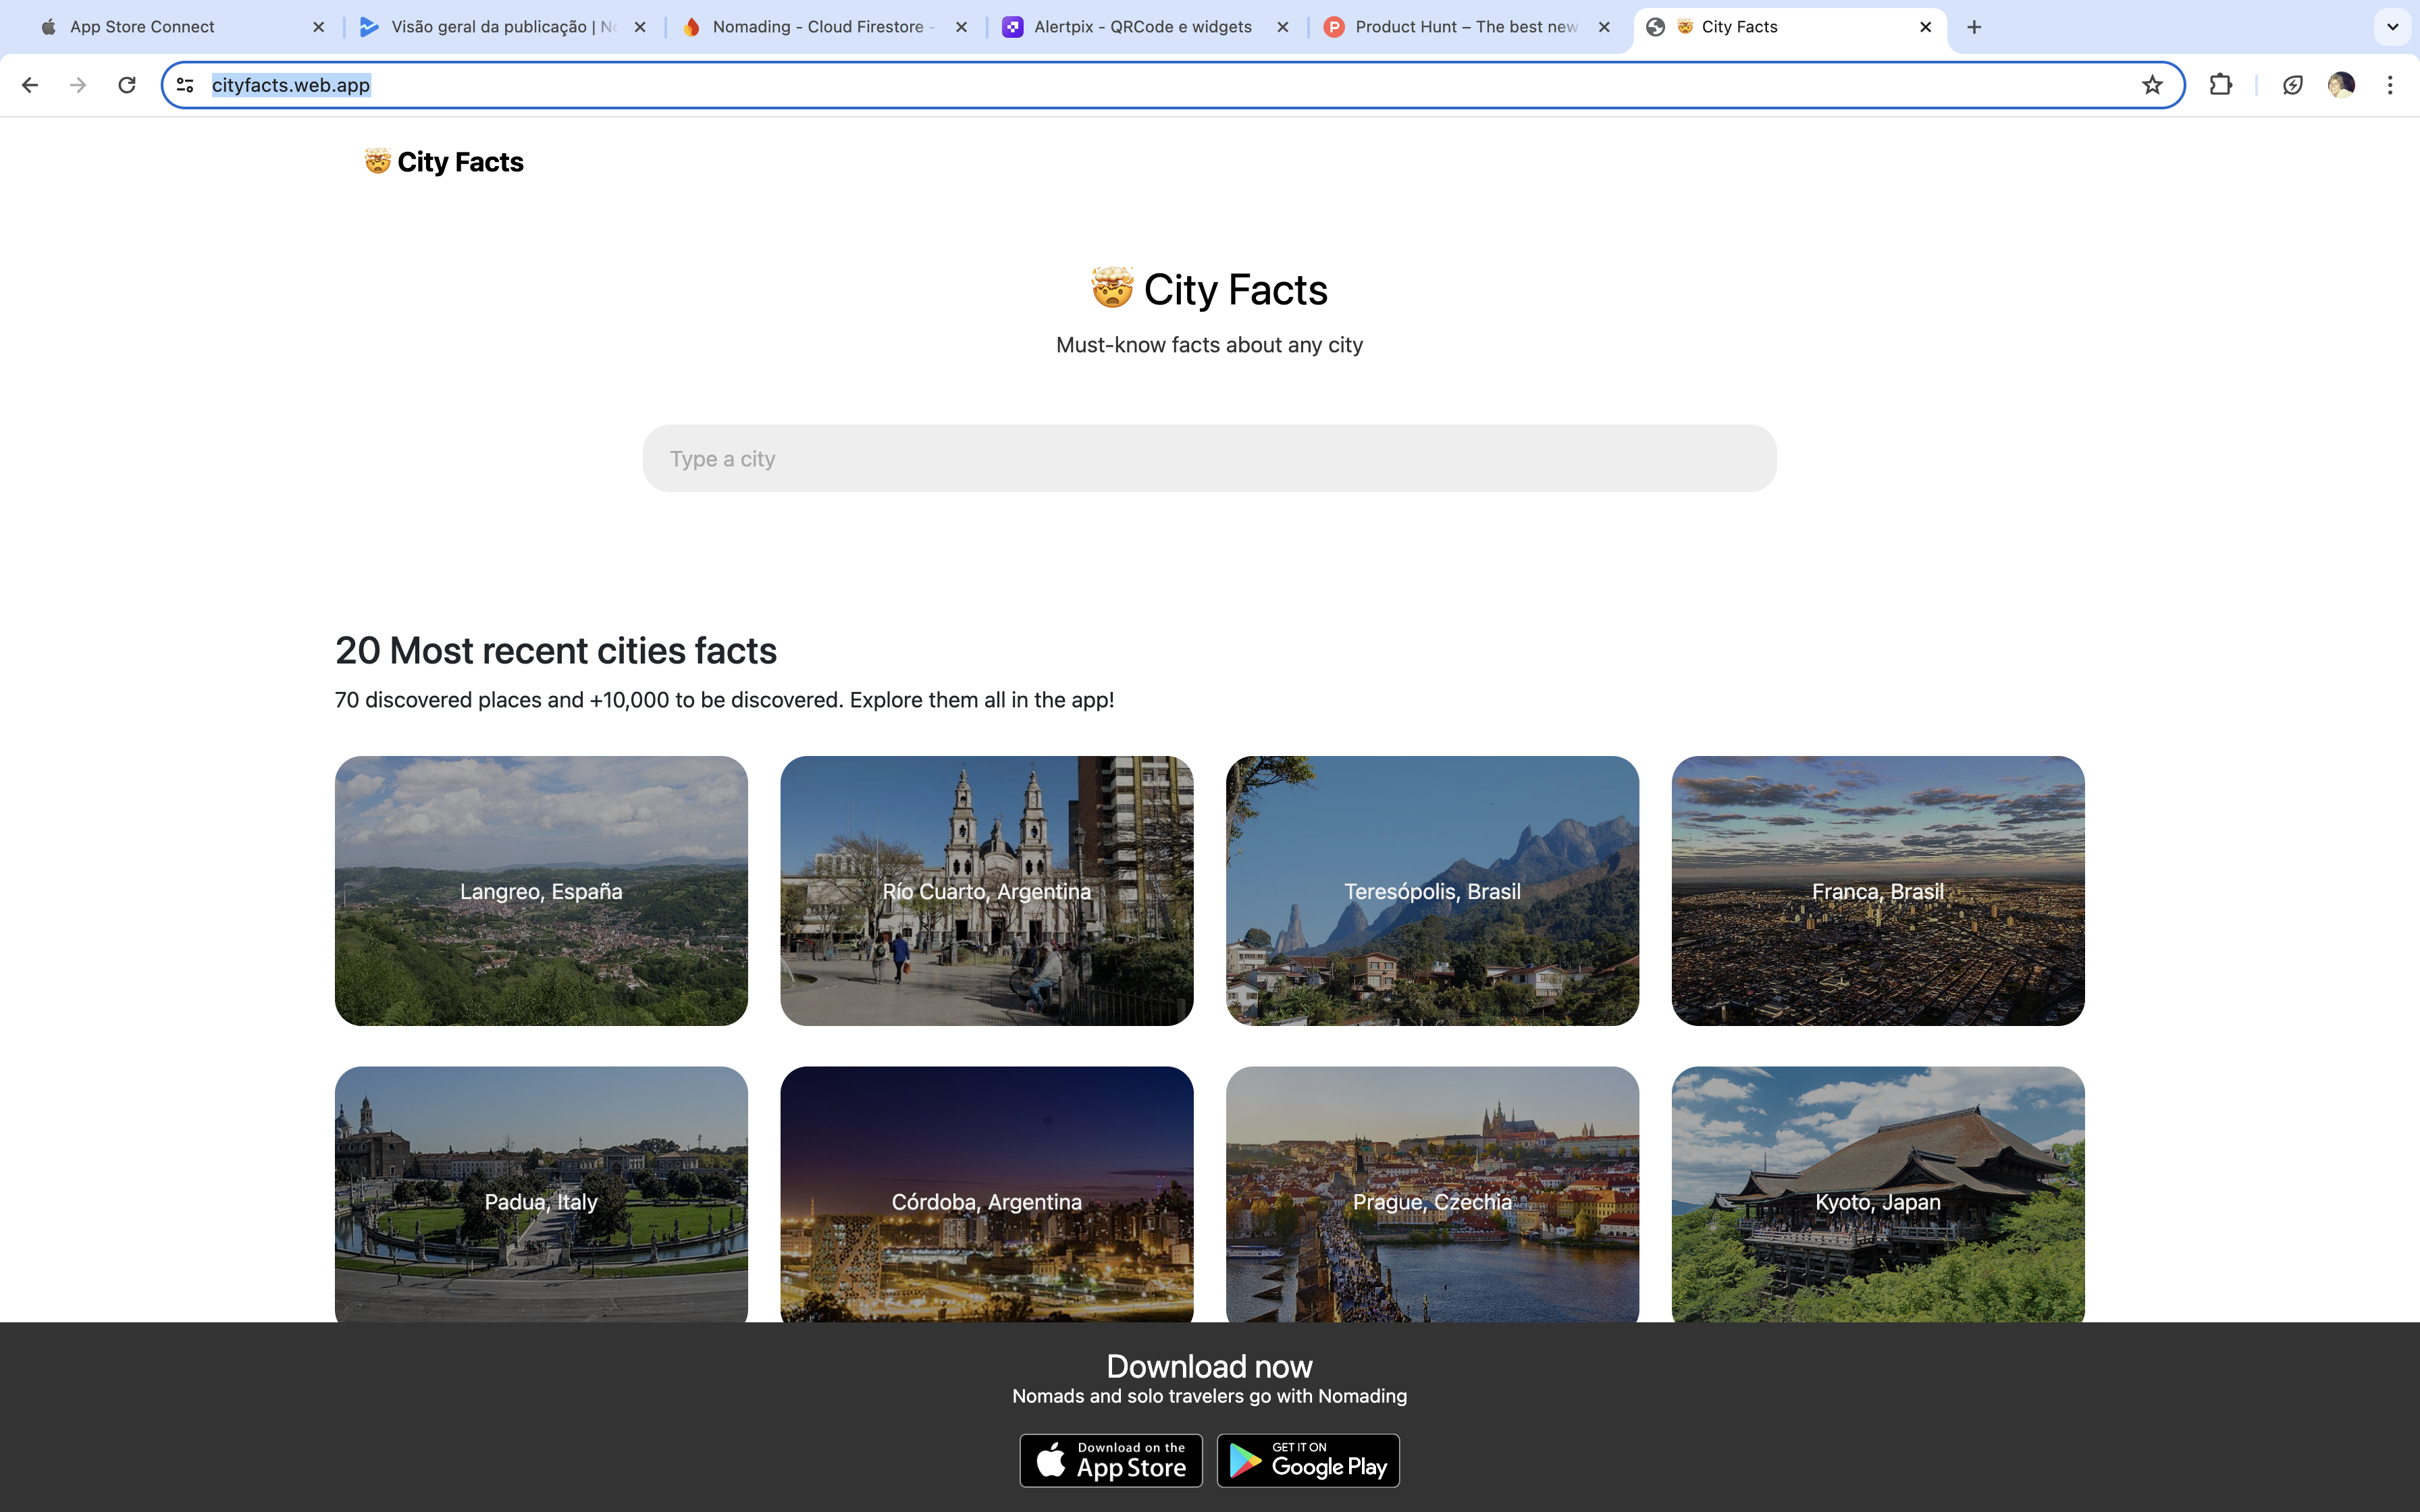This screenshot has width=2420, height=1512.
Task: Reload the current page
Action: (x=127, y=85)
